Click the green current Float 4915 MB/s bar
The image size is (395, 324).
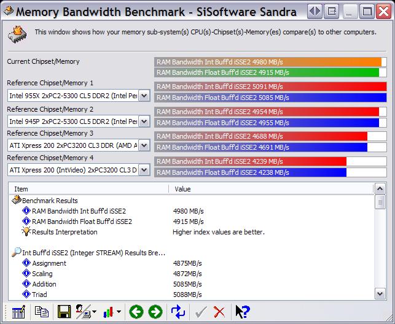pos(270,72)
